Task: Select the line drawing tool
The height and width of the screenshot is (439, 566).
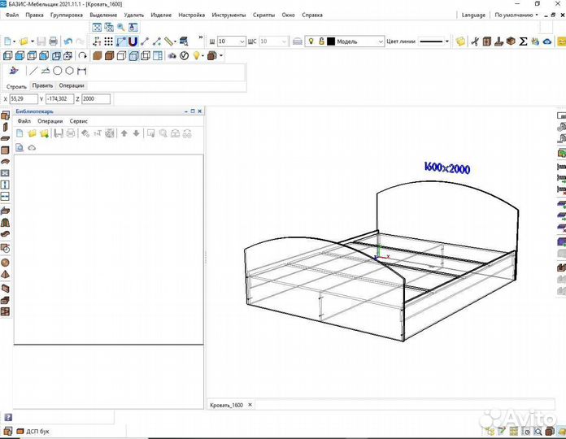Action: 33,71
